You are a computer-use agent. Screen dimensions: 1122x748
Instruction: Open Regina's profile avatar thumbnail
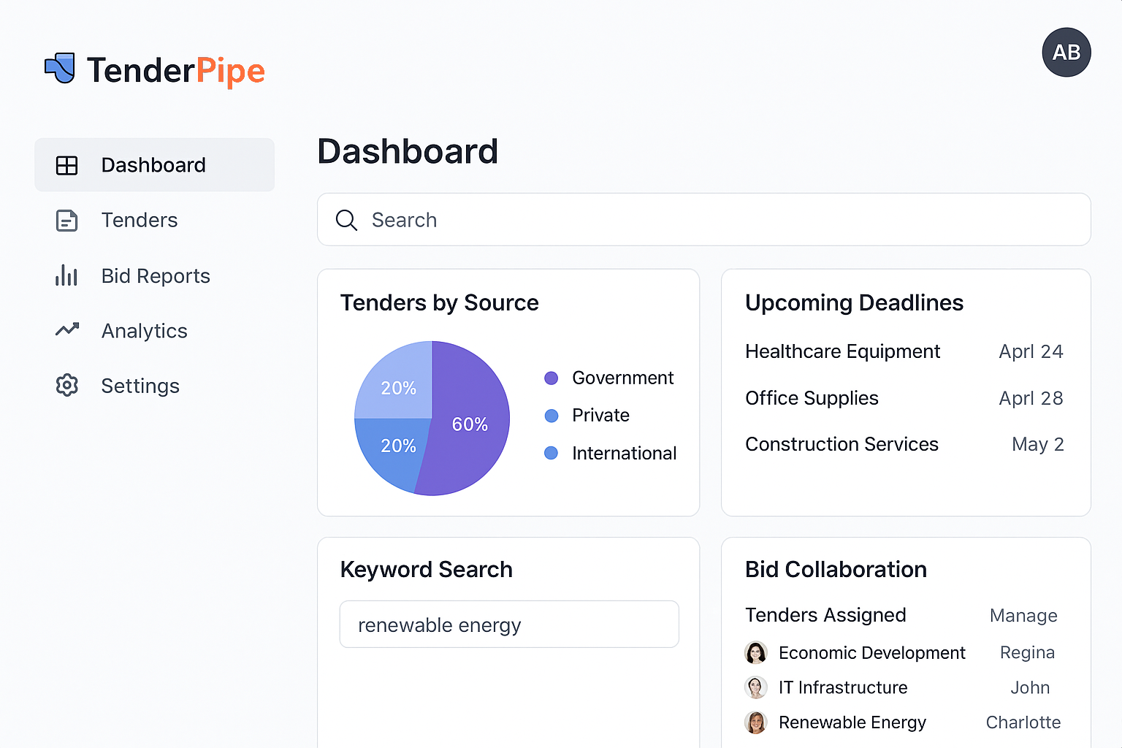coord(756,652)
